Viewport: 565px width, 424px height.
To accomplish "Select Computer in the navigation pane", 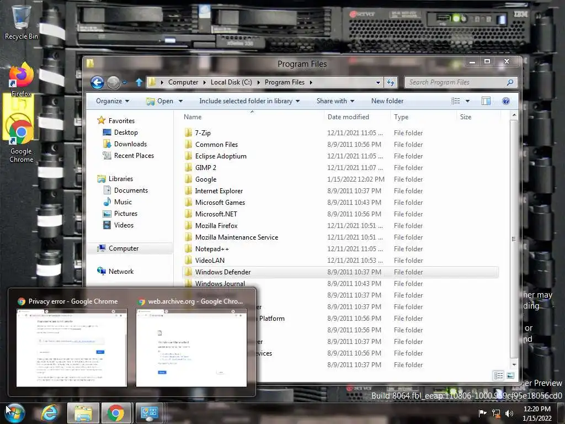I will point(118,248).
